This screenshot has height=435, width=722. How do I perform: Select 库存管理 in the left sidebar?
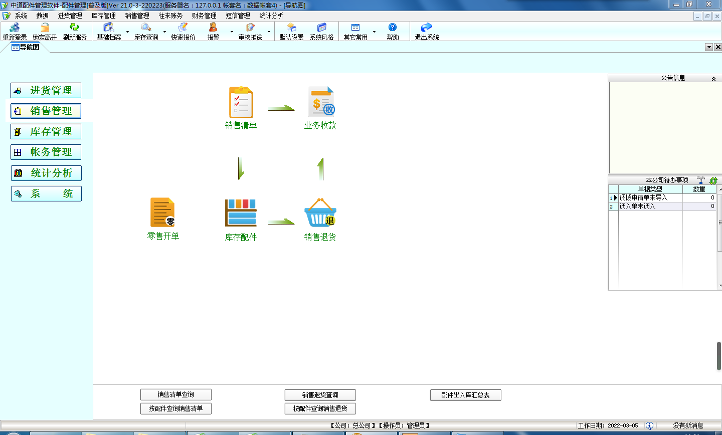point(46,131)
